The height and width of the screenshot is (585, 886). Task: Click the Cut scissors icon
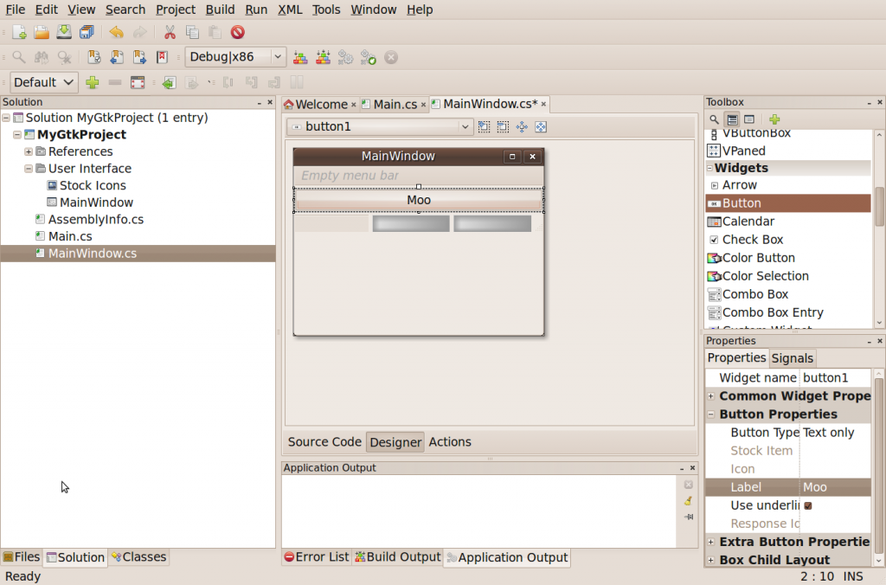(x=170, y=32)
